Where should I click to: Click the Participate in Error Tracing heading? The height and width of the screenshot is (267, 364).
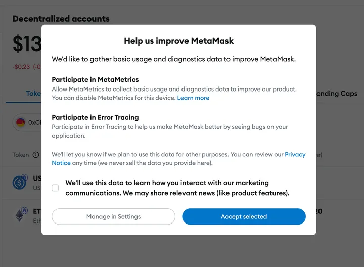pyautogui.click(x=95, y=118)
